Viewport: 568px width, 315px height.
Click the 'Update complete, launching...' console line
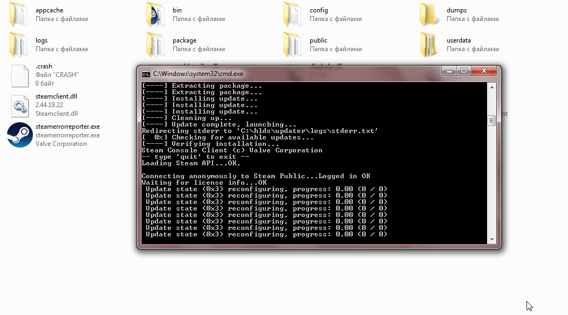click(219, 124)
